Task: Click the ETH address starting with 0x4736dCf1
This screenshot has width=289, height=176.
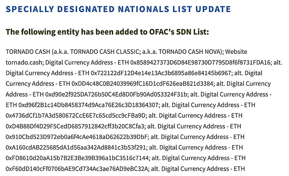Action: click(76, 116)
